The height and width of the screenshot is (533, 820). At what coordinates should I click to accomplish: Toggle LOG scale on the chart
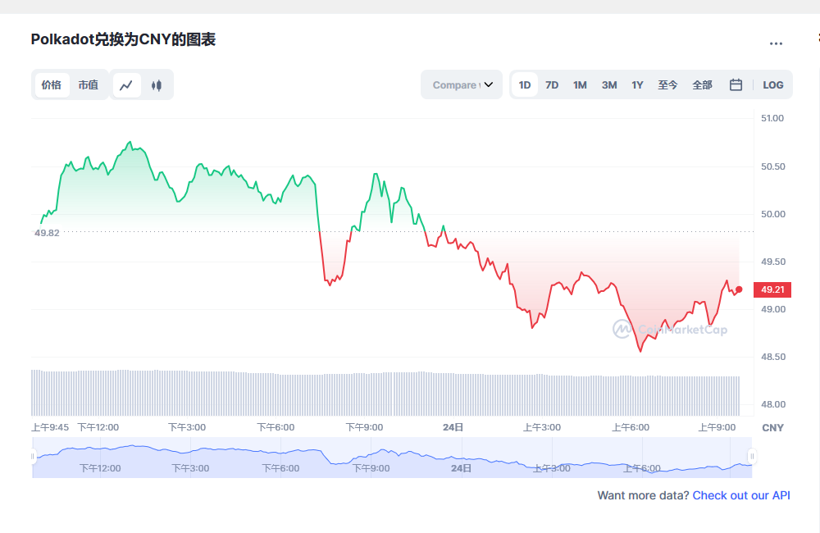point(773,84)
